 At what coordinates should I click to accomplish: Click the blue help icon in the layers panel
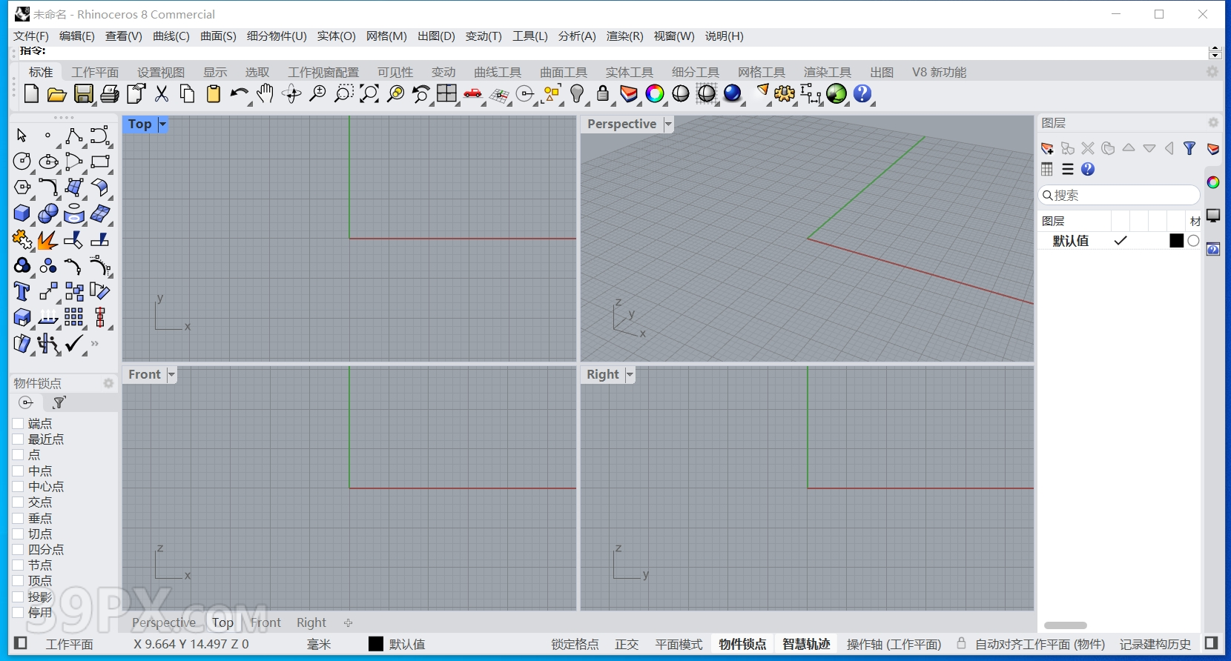pyautogui.click(x=1088, y=169)
